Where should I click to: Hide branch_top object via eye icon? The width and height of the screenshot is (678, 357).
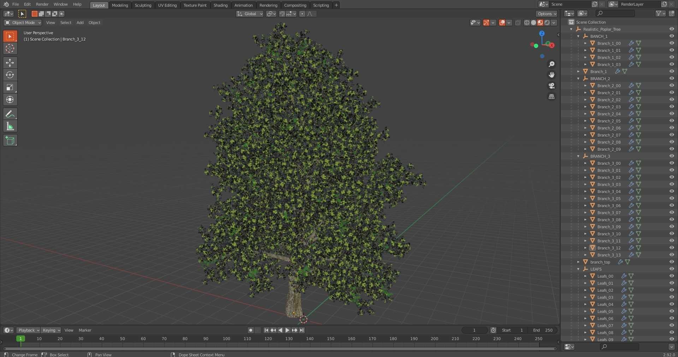(672, 262)
